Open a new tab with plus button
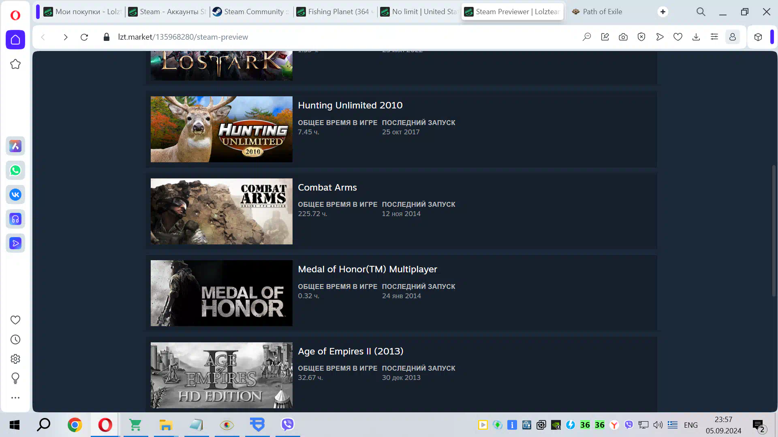The height and width of the screenshot is (437, 778). click(663, 12)
